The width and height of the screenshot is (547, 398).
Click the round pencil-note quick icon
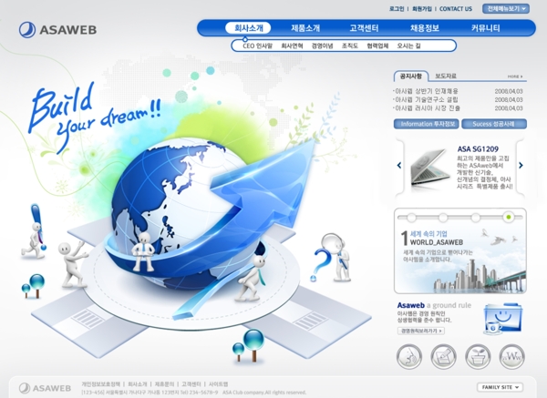pyautogui.click(x=443, y=356)
